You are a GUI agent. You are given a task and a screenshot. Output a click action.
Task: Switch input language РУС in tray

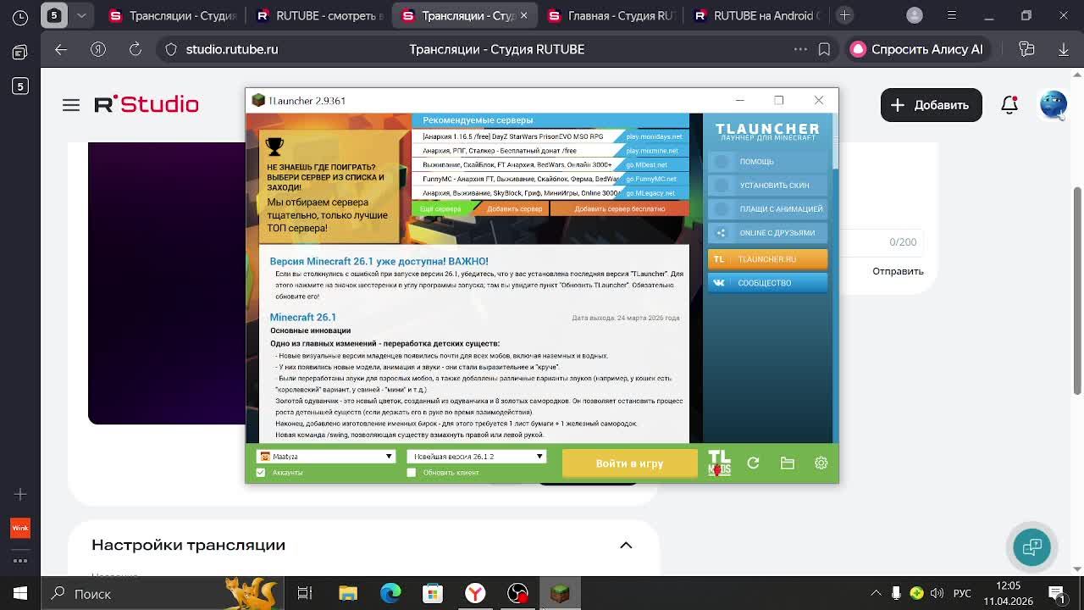click(x=962, y=594)
